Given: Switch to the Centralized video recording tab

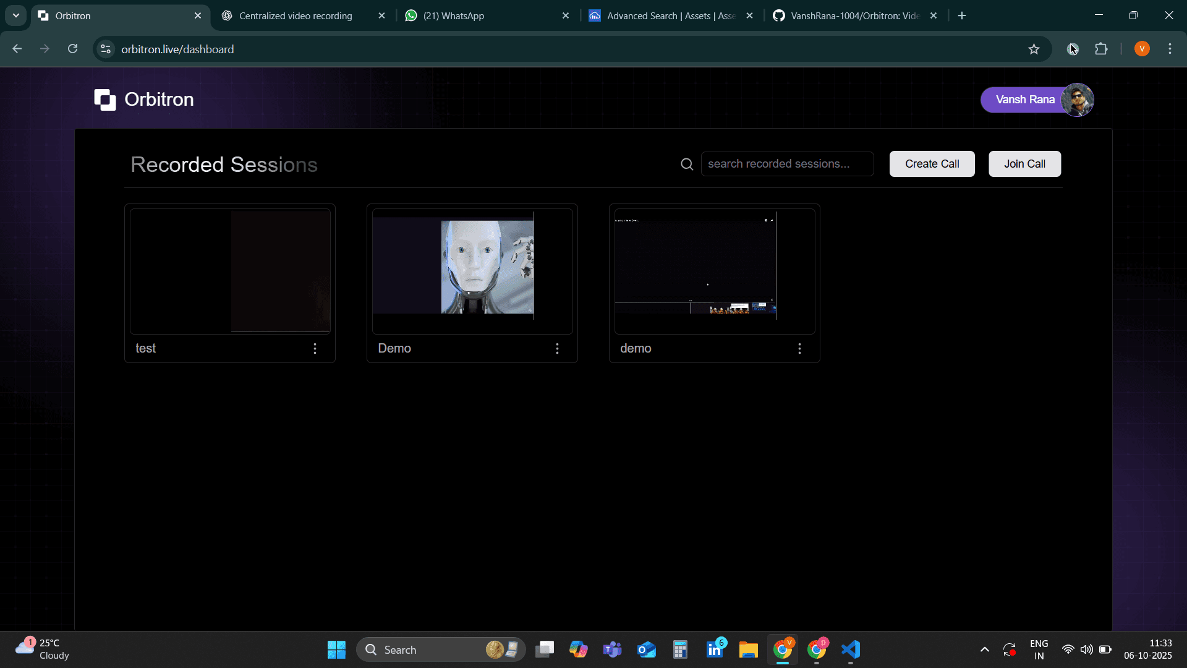Looking at the screenshot, I should click(297, 15).
